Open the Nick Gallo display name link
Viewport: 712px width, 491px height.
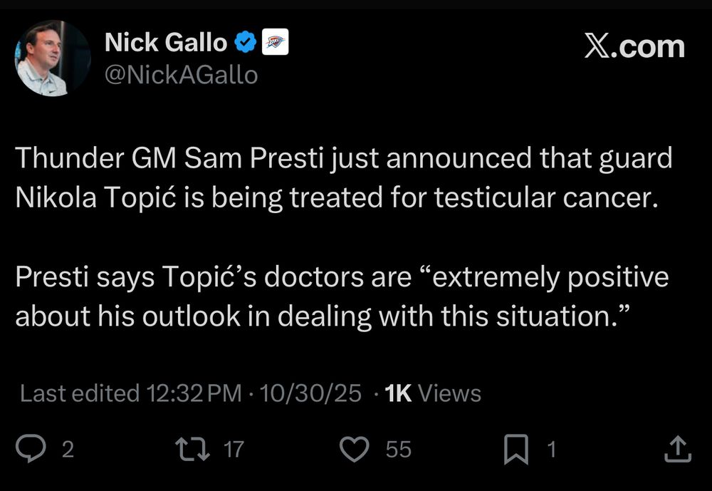pos(165,43)
